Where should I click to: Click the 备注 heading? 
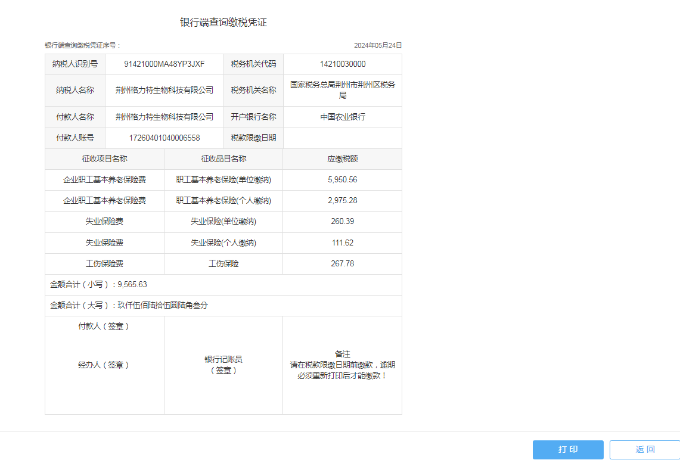pos(343,354)
